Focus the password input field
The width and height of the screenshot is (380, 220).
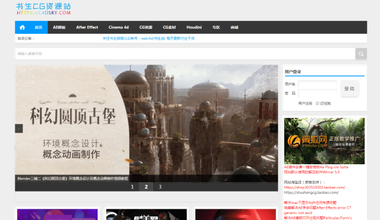[x=318, y=94]
